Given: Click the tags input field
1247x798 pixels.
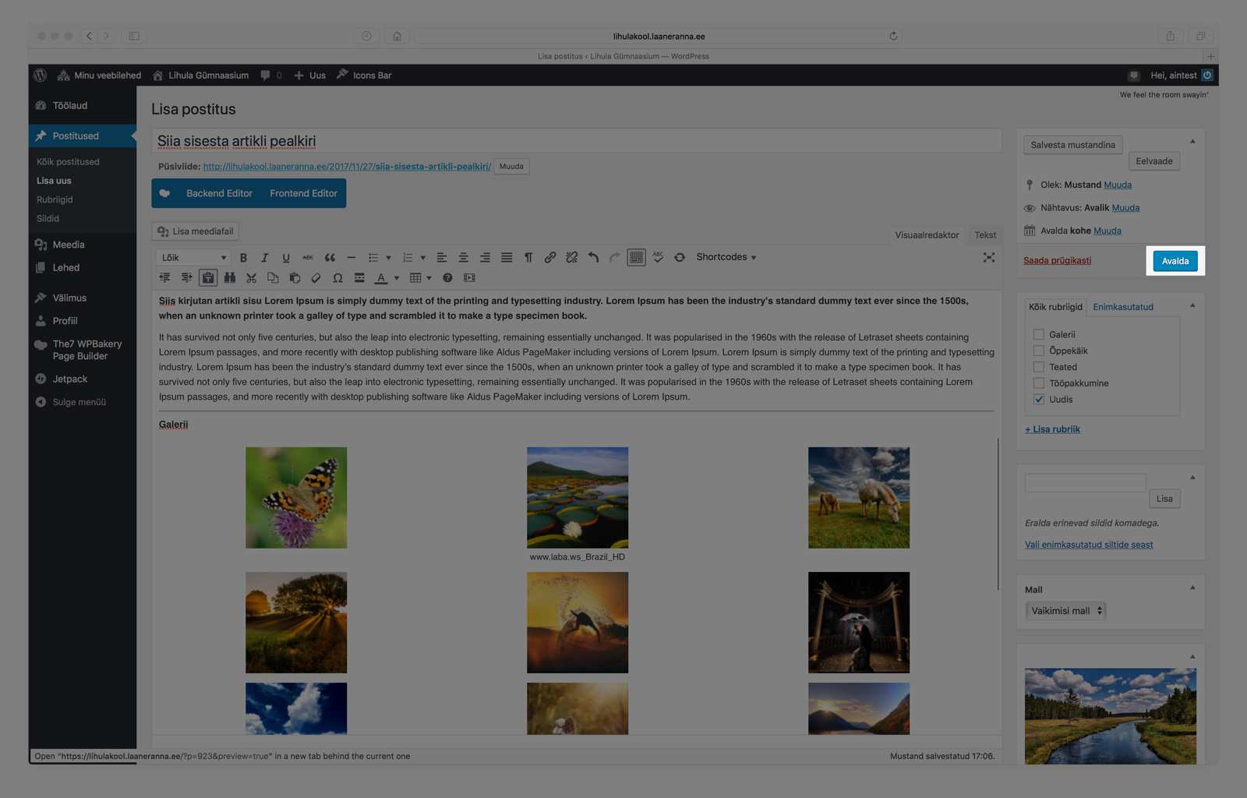Looking at the screenshot, I should (1085, 483).
